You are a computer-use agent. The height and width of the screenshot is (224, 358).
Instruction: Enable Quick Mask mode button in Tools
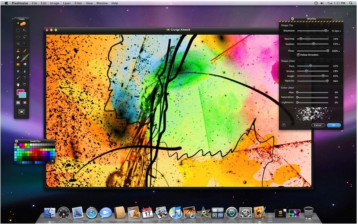tap(18, 103)
